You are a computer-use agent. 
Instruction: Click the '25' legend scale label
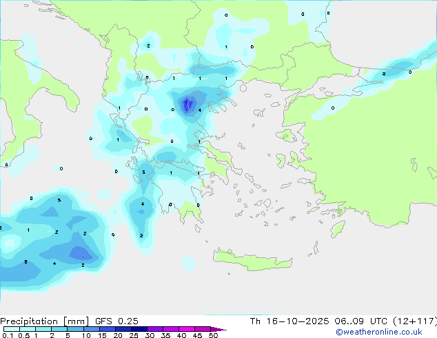(134, 335)
